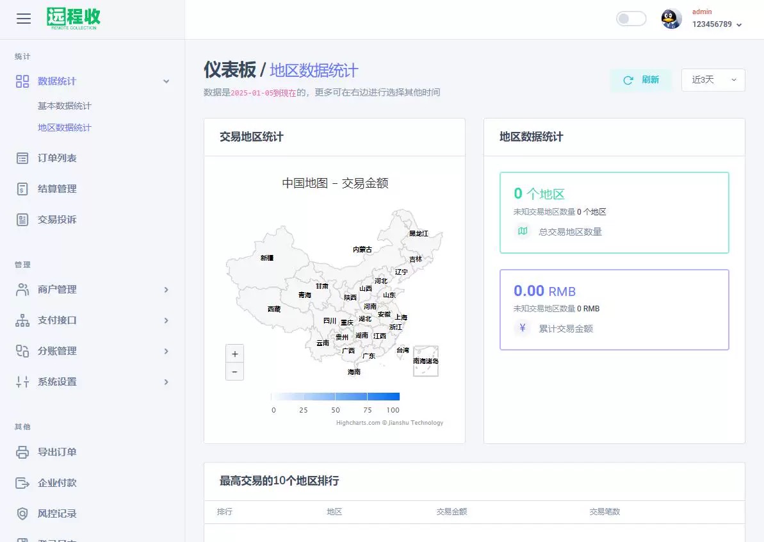The image size is (764, 542).
Task: Click the 数据统计 grid icon
Action: coord(22,81)
